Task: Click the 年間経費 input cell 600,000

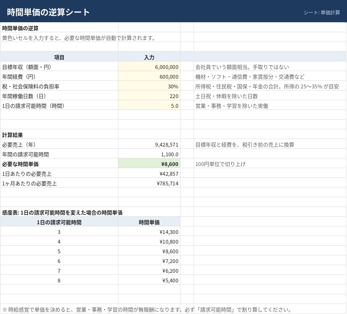Action: (x=149, y=76)
